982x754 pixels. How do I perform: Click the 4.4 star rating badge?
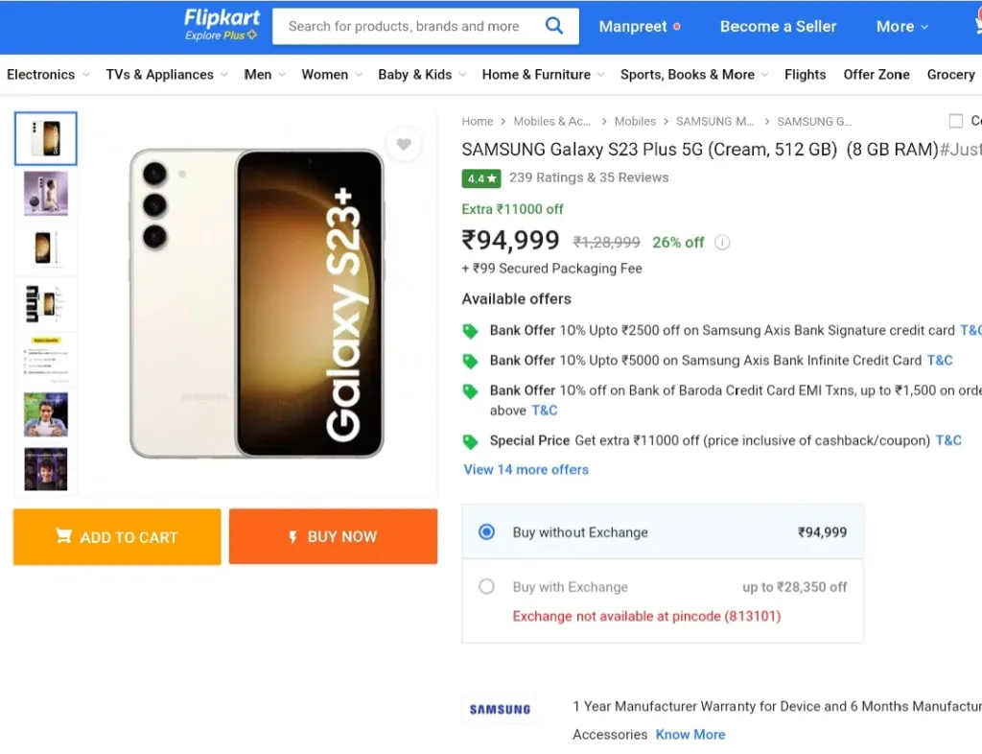click(x=481, y=178)
